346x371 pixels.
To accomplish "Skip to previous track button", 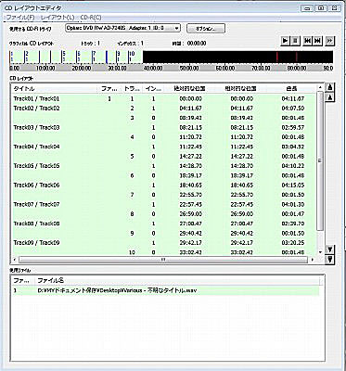I will click(x=307, y=41).
